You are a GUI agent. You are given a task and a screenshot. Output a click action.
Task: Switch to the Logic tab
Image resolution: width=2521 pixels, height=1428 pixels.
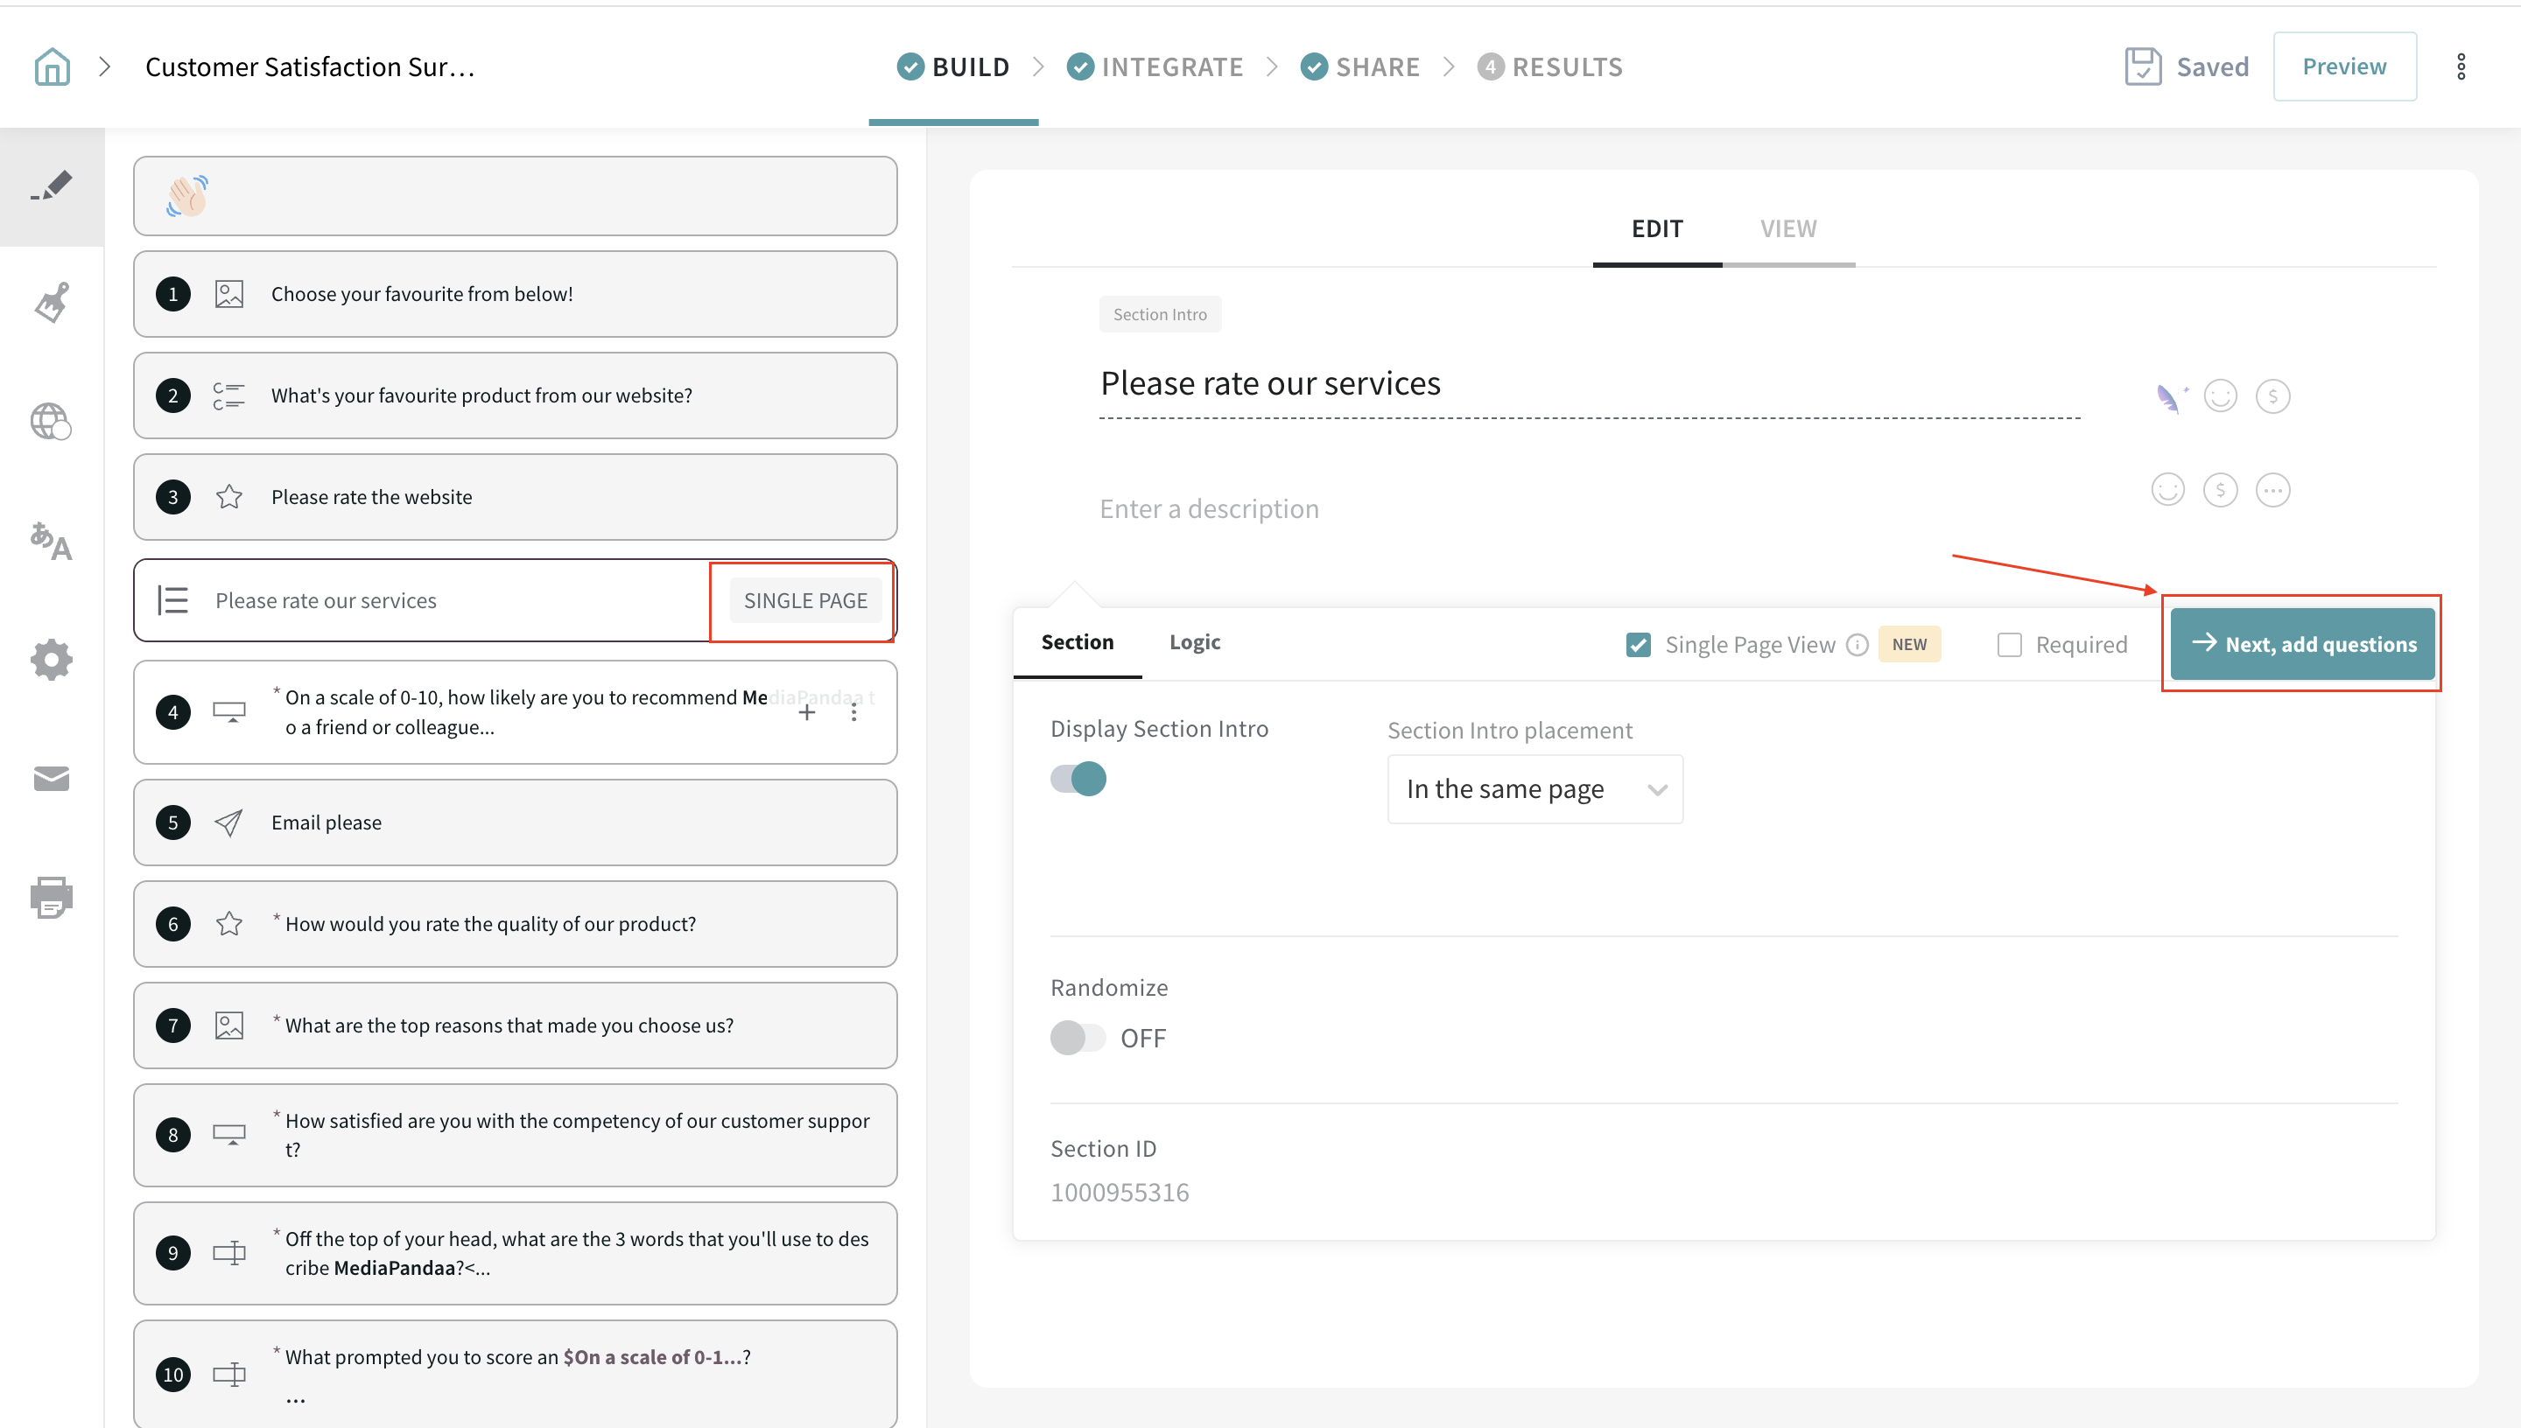tap(1194, 642)
